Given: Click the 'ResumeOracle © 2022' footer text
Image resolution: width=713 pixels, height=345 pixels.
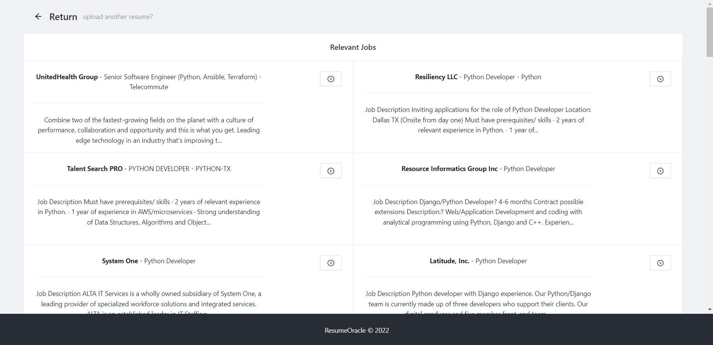Looking at the screenshot, I should click(x=357, y=331).
